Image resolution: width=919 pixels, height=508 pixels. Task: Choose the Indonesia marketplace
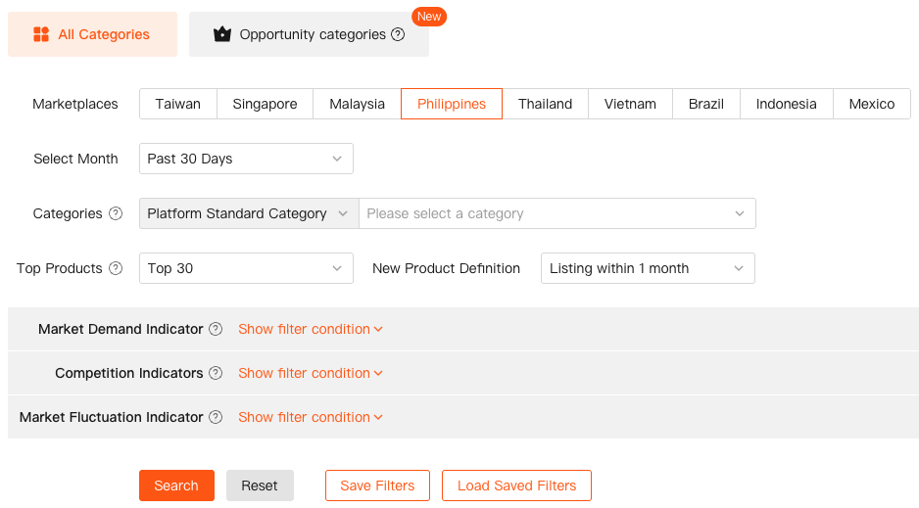(x=786, y=104)
